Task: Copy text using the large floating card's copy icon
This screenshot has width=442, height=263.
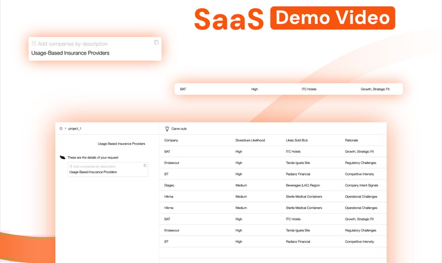Action: click(x=156, y=42)
